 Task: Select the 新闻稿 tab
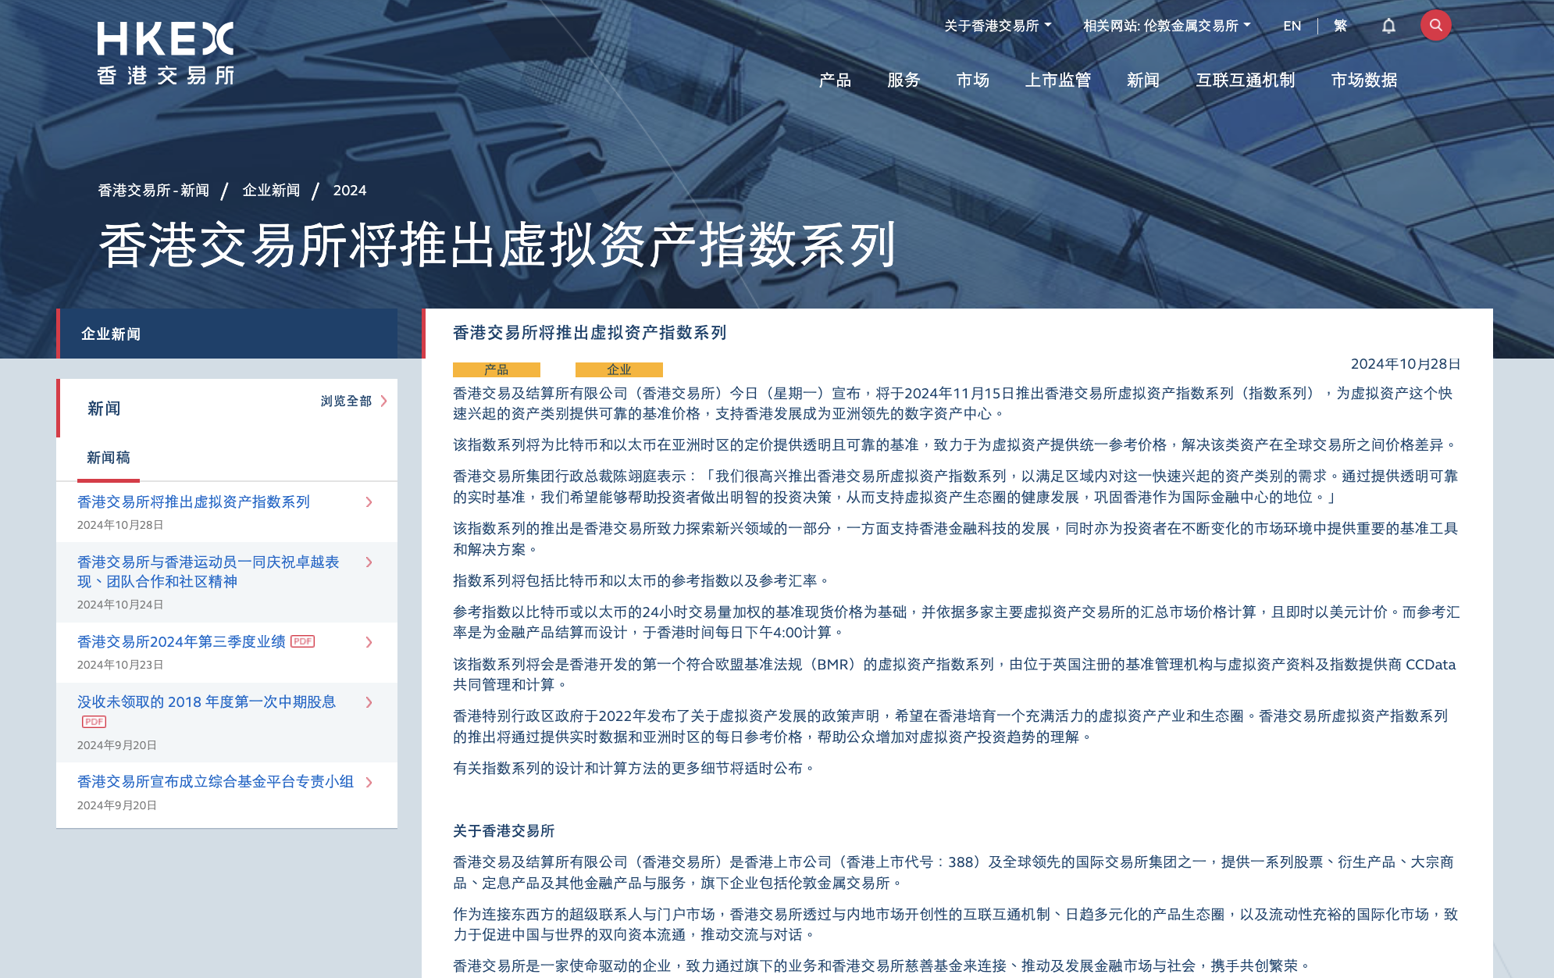point(109,458)
